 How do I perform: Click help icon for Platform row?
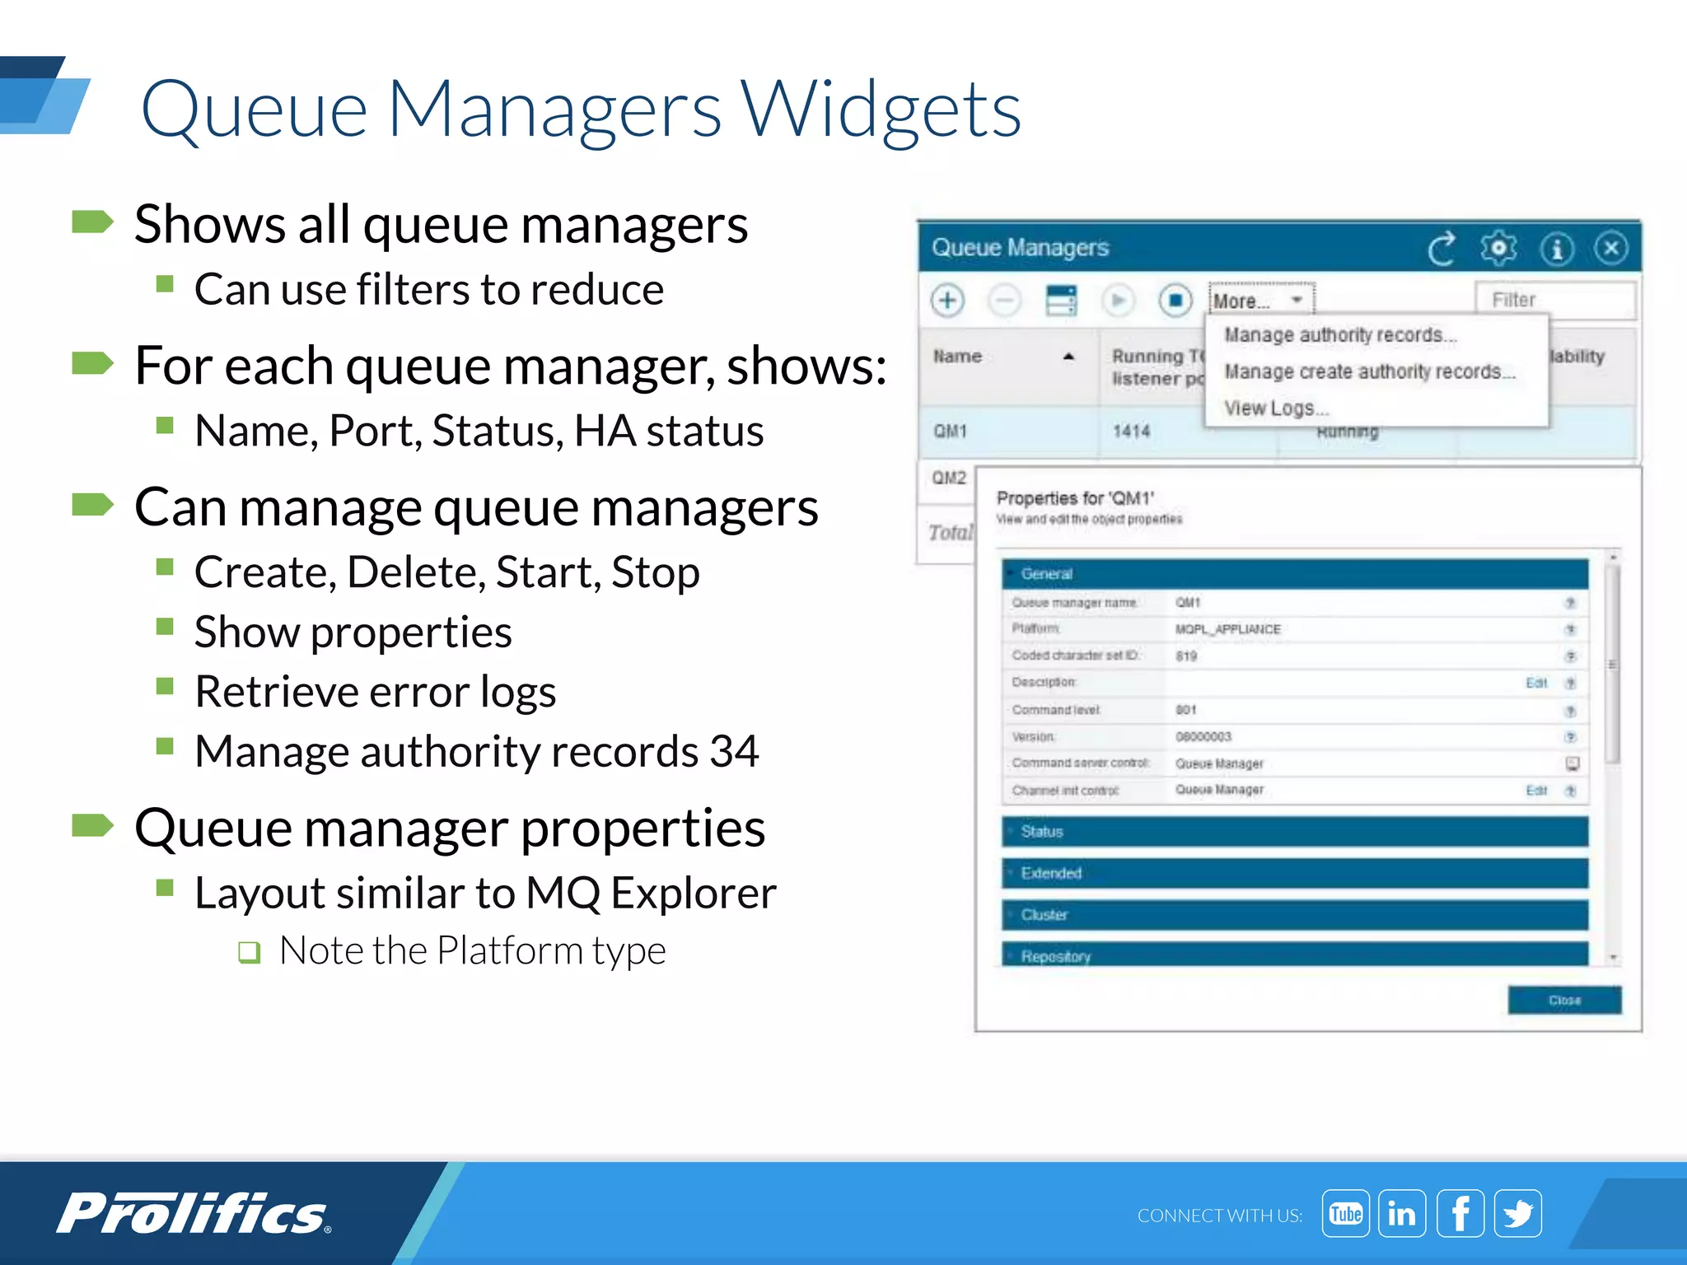point(1570,629)
